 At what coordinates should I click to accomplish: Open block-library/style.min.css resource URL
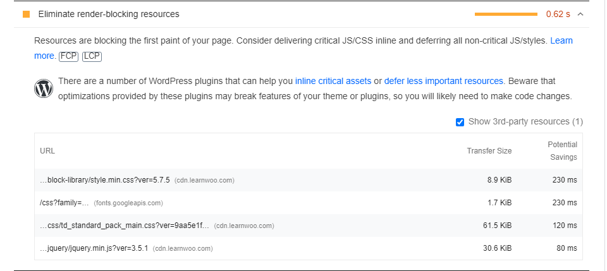pyautogui.click(x=105, y=180)
